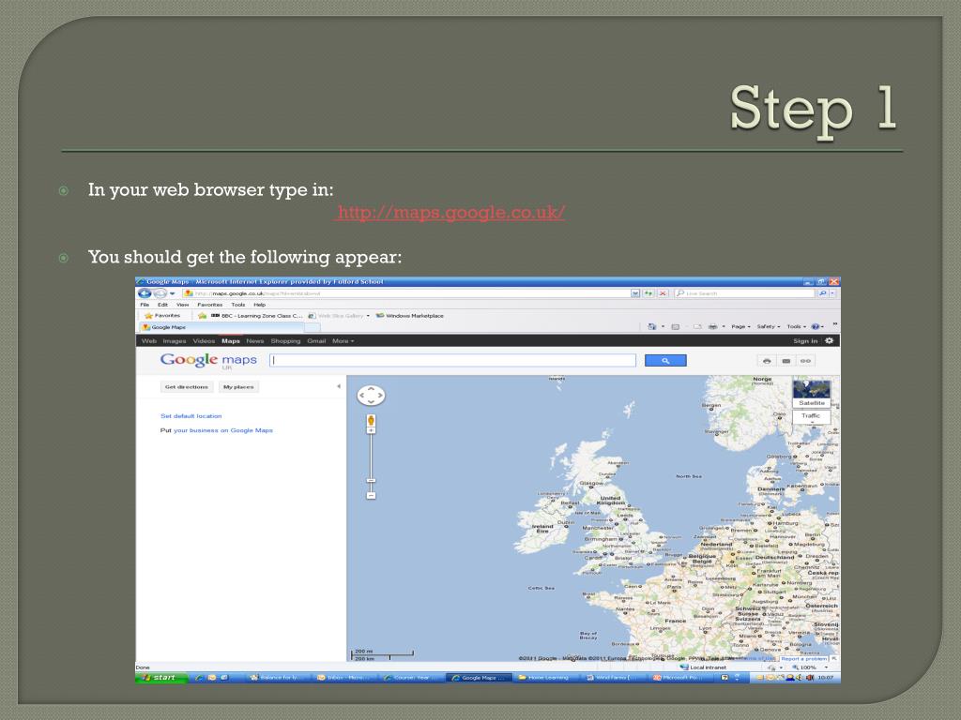Click the Add to Favorites Bar icon

coord(202,315)
